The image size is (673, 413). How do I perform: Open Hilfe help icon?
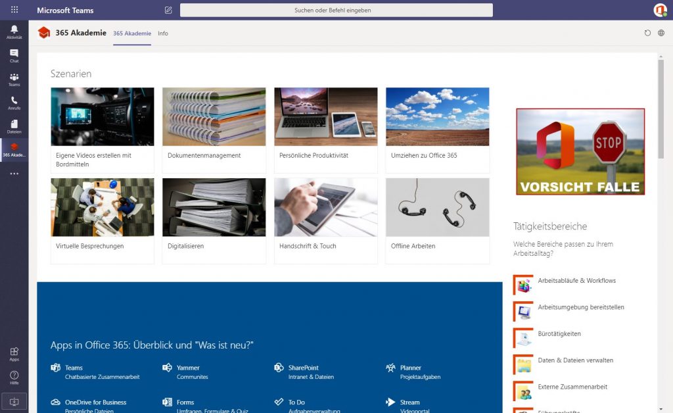click(x=14, y=377)
